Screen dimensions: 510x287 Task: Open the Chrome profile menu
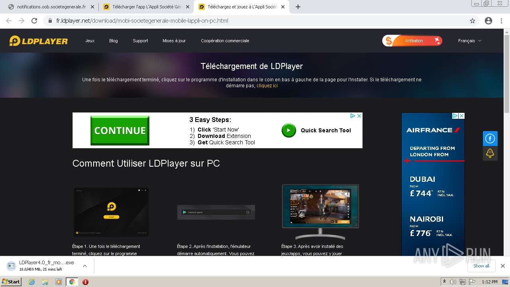[488, 21]
